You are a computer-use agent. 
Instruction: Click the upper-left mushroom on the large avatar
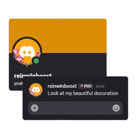pos(15,52)
